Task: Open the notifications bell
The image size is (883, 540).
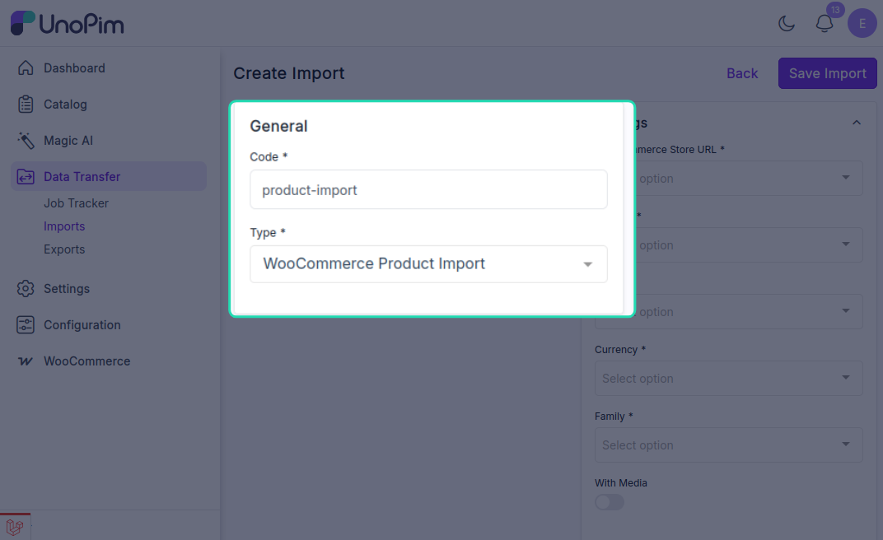Action: point(825,24)
